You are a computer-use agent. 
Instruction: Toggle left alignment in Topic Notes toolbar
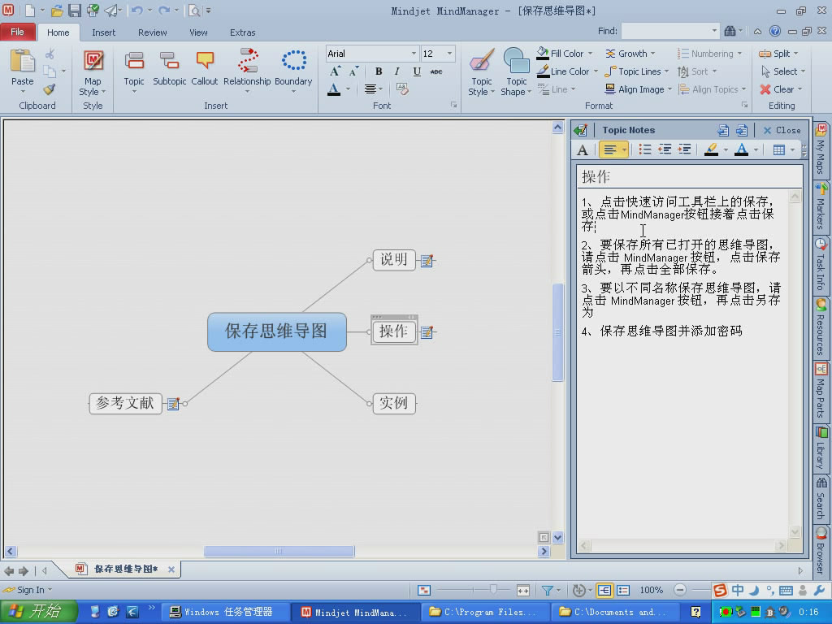click(x=610, y=149)
